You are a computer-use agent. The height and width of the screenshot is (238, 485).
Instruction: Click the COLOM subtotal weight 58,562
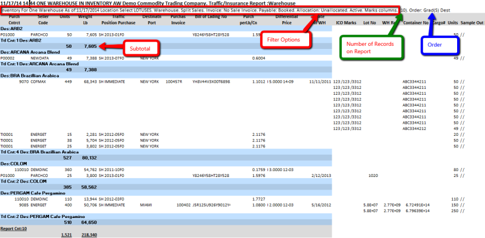[90, 187]
